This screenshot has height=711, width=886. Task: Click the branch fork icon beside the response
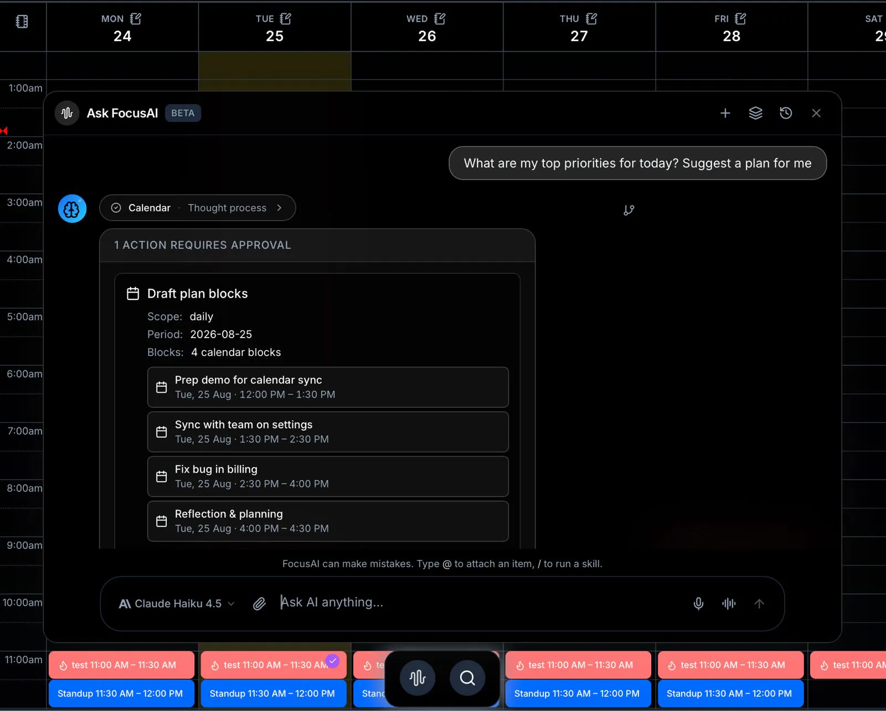click(x=629, y=210)
